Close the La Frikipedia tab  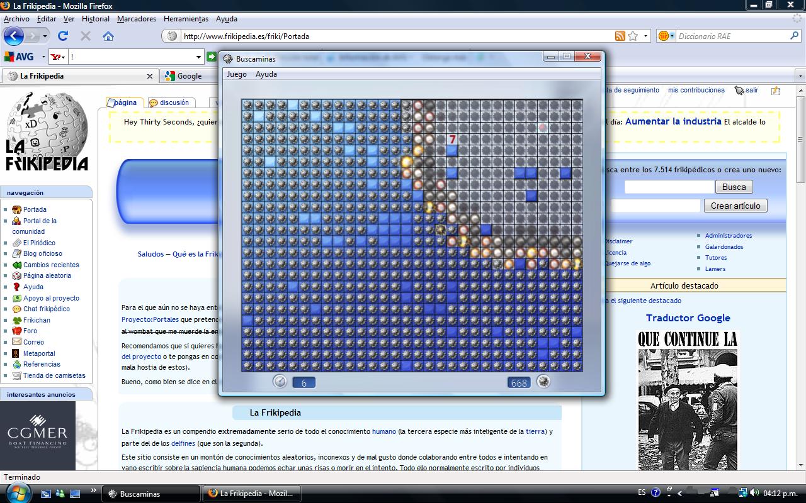(x=149, y=76)
